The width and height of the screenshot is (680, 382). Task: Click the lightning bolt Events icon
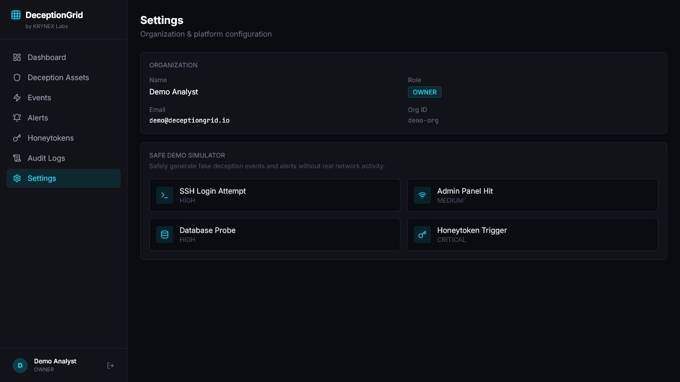pyautogui.click(x=17, y=98)
